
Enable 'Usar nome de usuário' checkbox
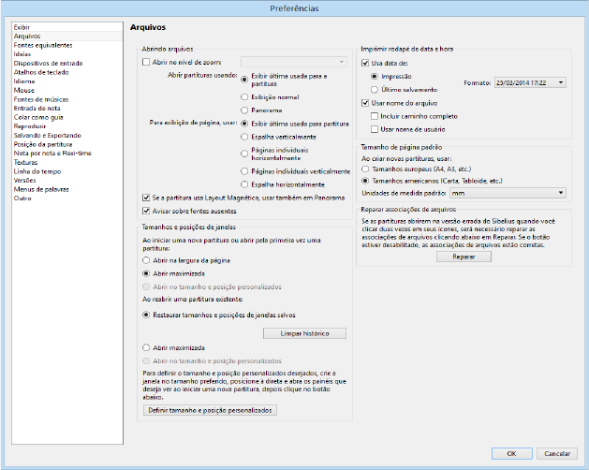tap(375, 129)
